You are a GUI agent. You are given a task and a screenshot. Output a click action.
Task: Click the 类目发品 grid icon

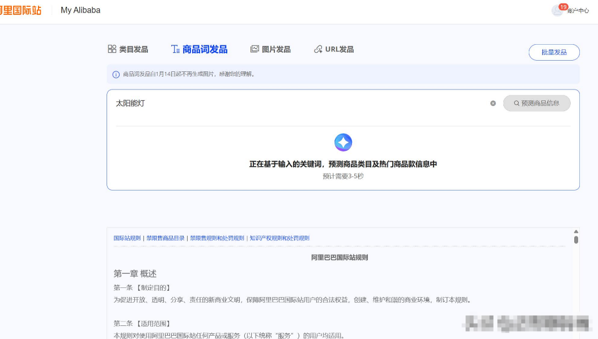[x=112, y=49]
